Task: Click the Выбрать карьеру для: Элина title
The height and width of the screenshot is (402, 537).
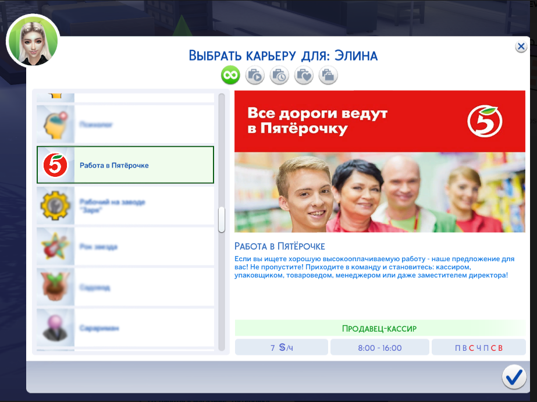Action: point(283,55)
